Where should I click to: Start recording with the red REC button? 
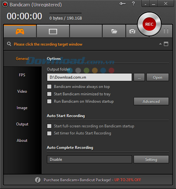click(149, 24)
